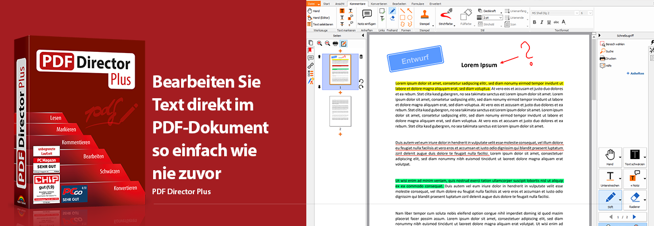Click the print icon in Seiten panel
The image size is (654, 226).
[335, 44]
